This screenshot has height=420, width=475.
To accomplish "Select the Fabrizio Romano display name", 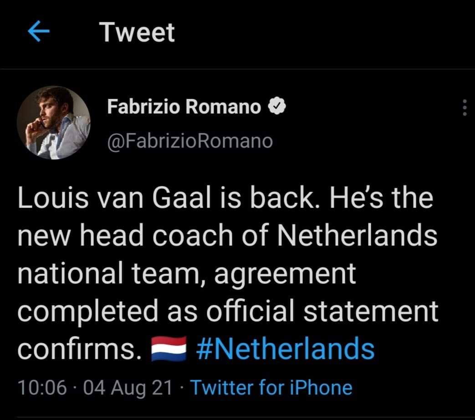I will 184,107.
